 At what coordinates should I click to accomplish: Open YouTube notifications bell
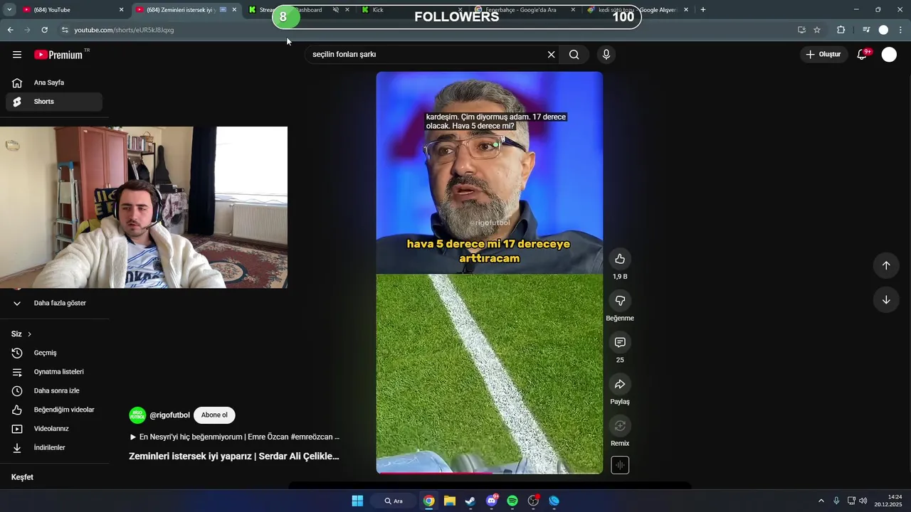click(862, 55)
